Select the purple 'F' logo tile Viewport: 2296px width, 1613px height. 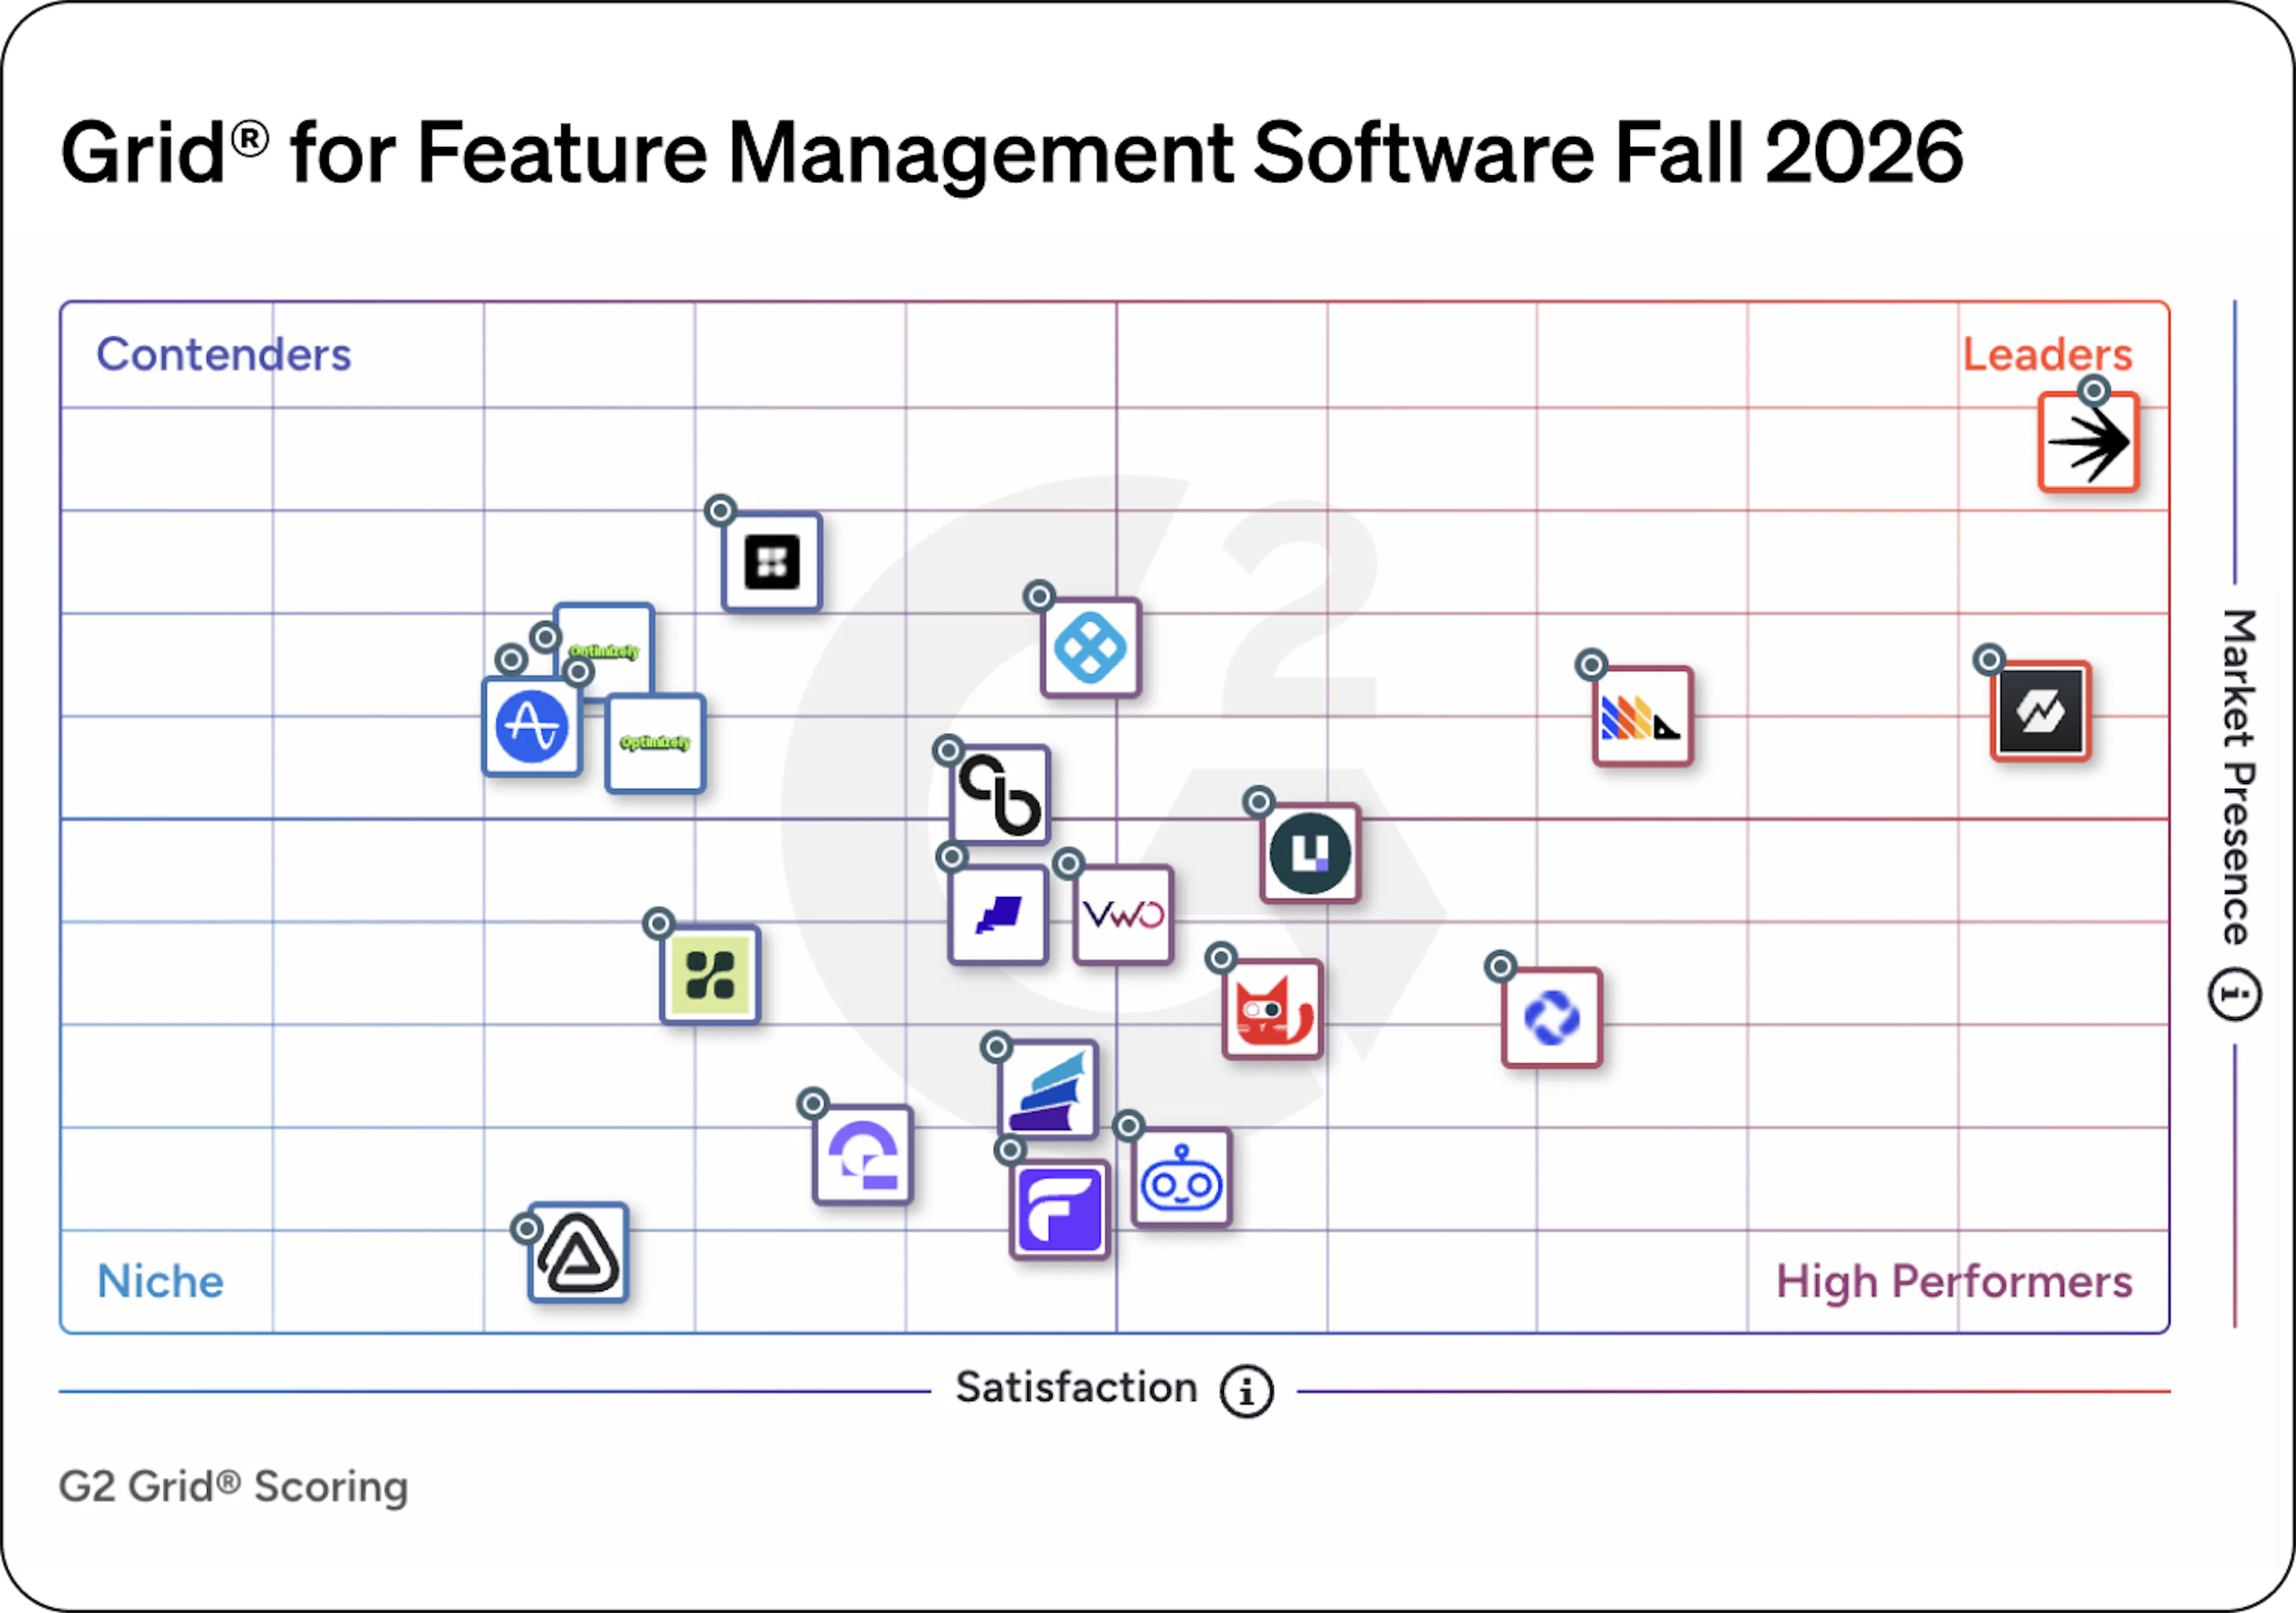(1060, 1210)
